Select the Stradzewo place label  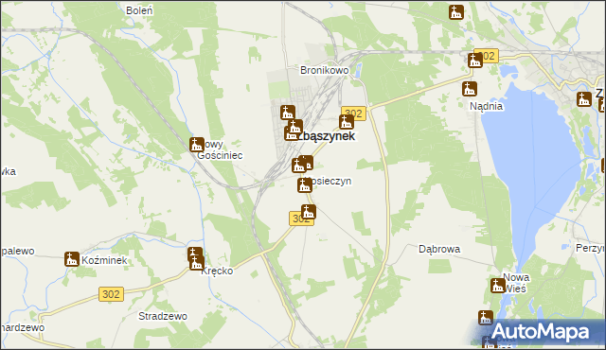[x=163, y=316]
